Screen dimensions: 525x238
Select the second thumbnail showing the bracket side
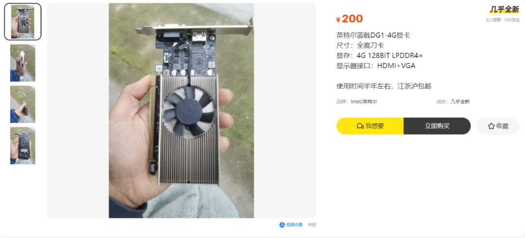point(23,63)
